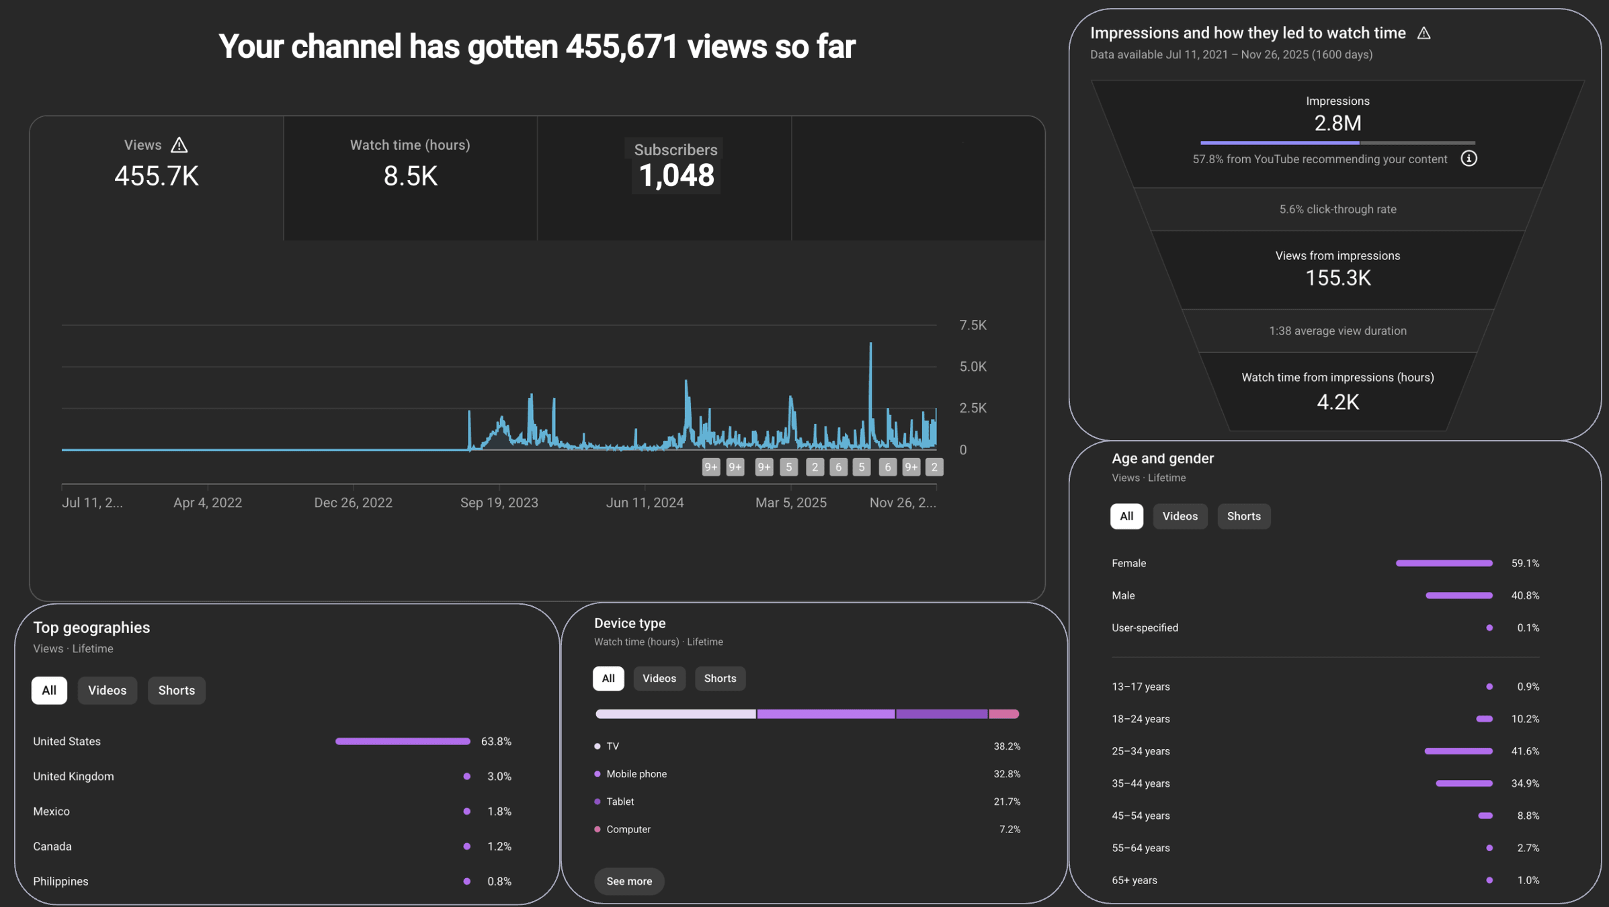Click the 45–54 years age row
1609x907 pixels.
[1325, 816]
